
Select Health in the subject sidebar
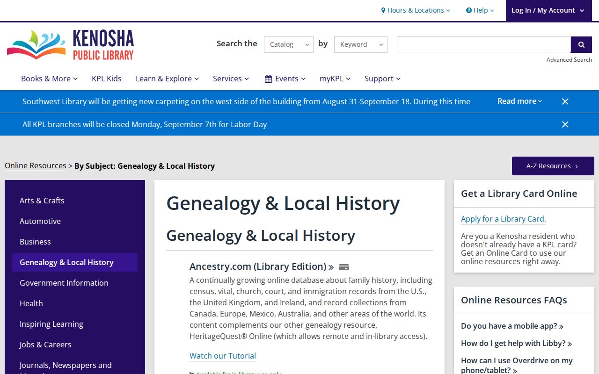[x=75, y=303]
